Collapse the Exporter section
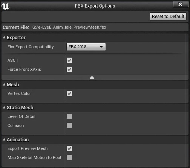 point(4,37)
